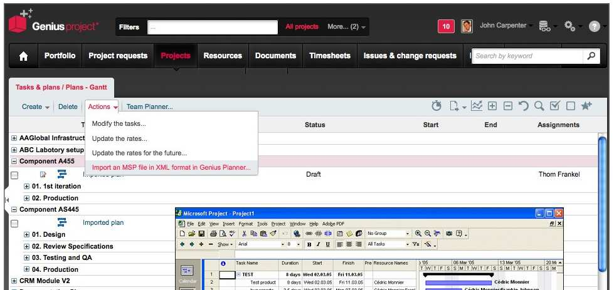Click the collapse all minus-box toolbar icon
The width and height of the screenshot is (614, 290).
point(508,106)
